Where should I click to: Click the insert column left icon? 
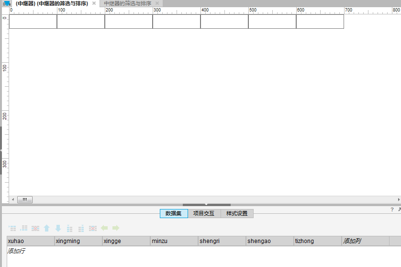pos(69,228)
